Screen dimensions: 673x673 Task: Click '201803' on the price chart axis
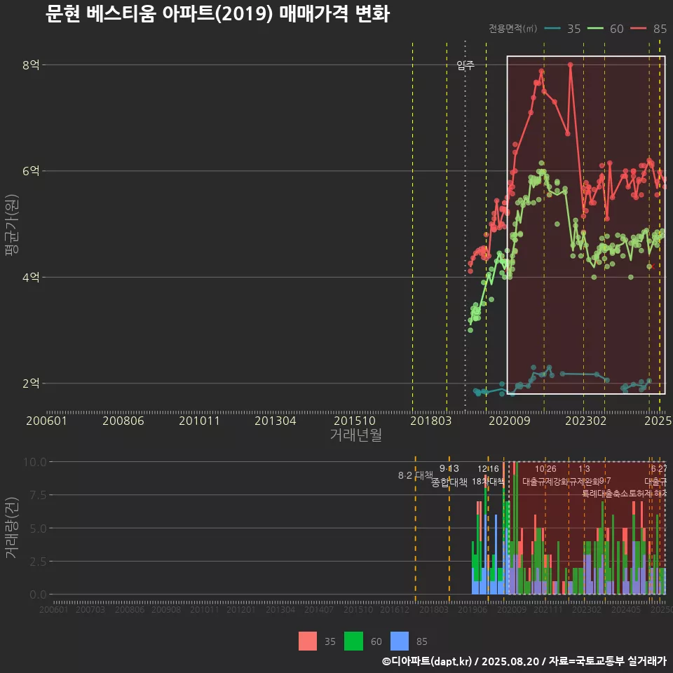pyautogui.click(x=431, y=421)
